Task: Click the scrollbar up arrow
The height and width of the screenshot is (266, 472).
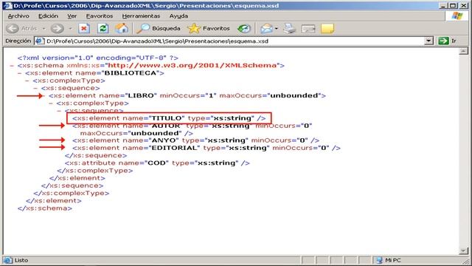Action: pos(464,51)
